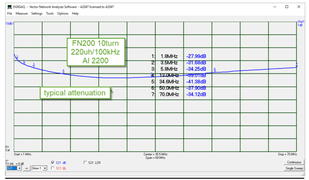Click the Cal status indicator
The height and width of the screenshot is (180, 309).
click(x=7, y=150)
